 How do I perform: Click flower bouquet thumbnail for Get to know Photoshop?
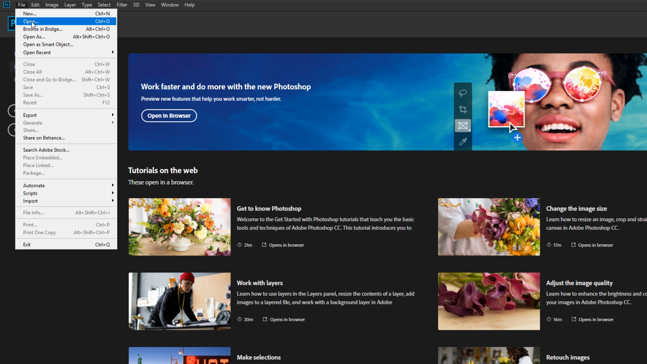180,227
